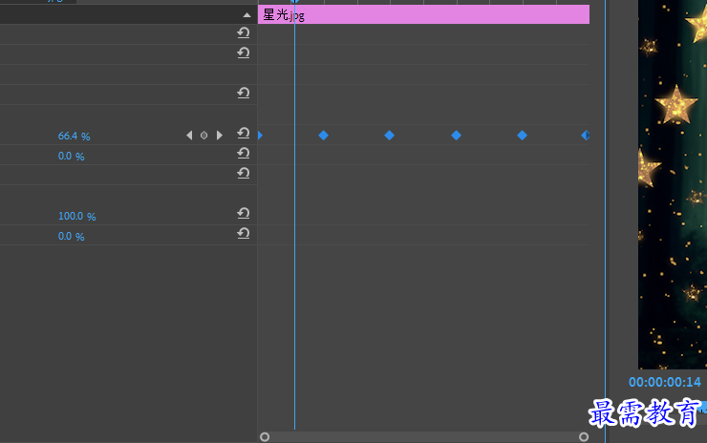Click the topmost reset parameter icon
This screenshot has width=707, height=443.
244,33
